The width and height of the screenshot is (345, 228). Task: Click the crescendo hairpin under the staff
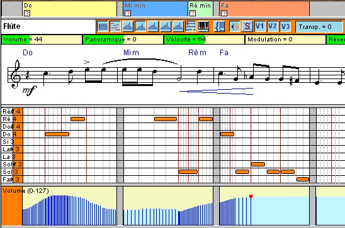[x=217, y=91]
